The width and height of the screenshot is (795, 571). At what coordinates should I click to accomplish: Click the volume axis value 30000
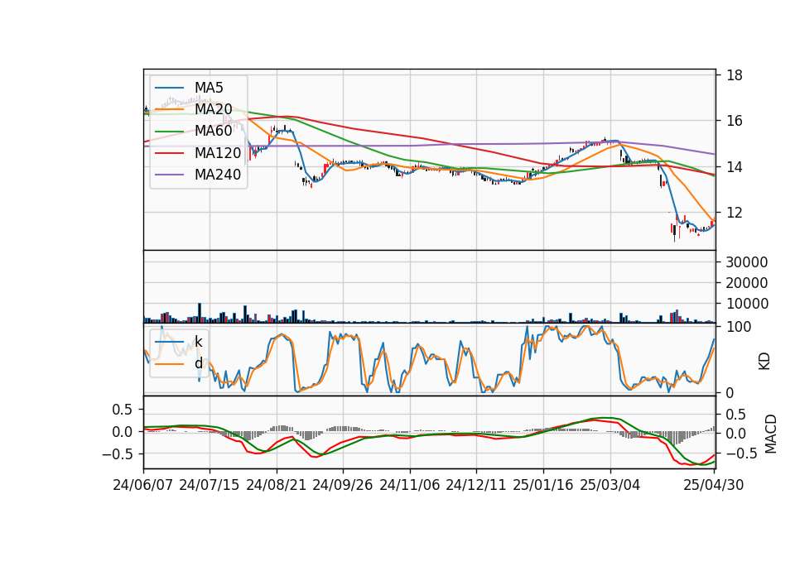pos(747,262)
